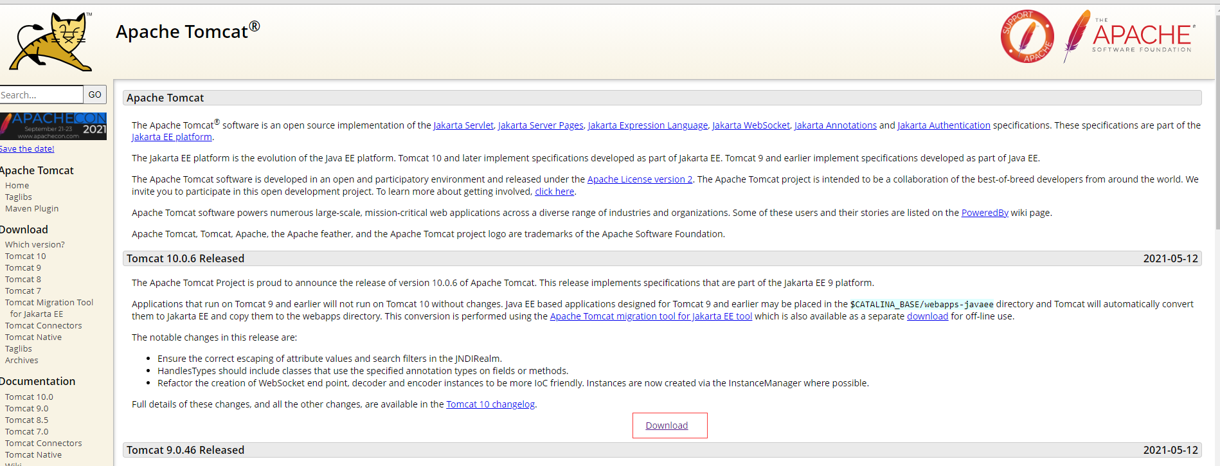Click the Apache Software Foundation feather logo
This screenshot has width=1220, height=466.
tap(1129, 36)
